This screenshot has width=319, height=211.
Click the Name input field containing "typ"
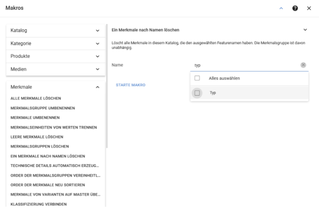[x=245, y=65]
